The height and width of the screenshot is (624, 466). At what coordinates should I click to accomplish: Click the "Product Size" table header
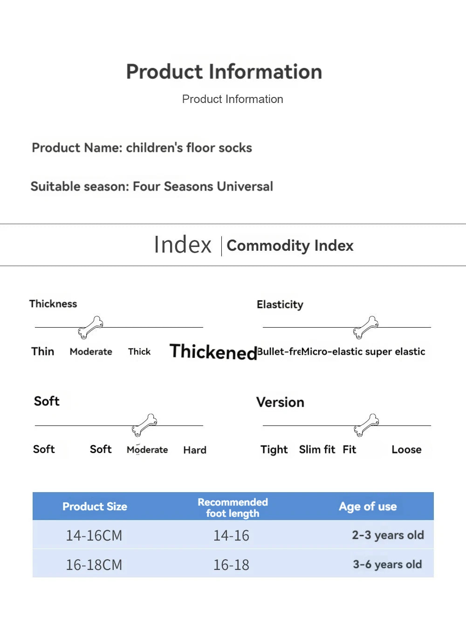[x=95, y=507]
